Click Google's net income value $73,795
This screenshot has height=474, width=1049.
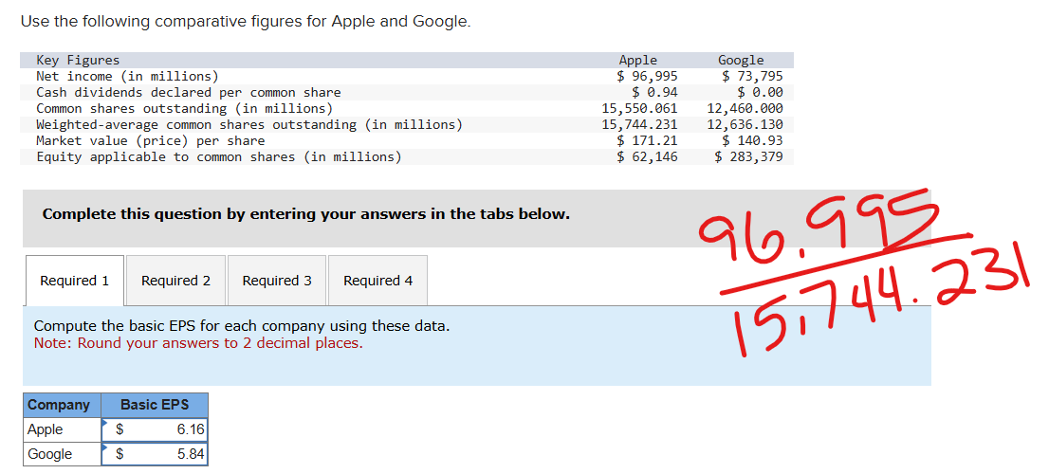752,76
